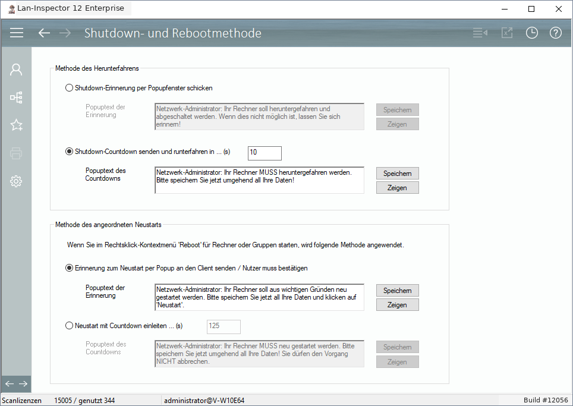
Task: Click the printer sidebar icon
Action: click(16, 153)
